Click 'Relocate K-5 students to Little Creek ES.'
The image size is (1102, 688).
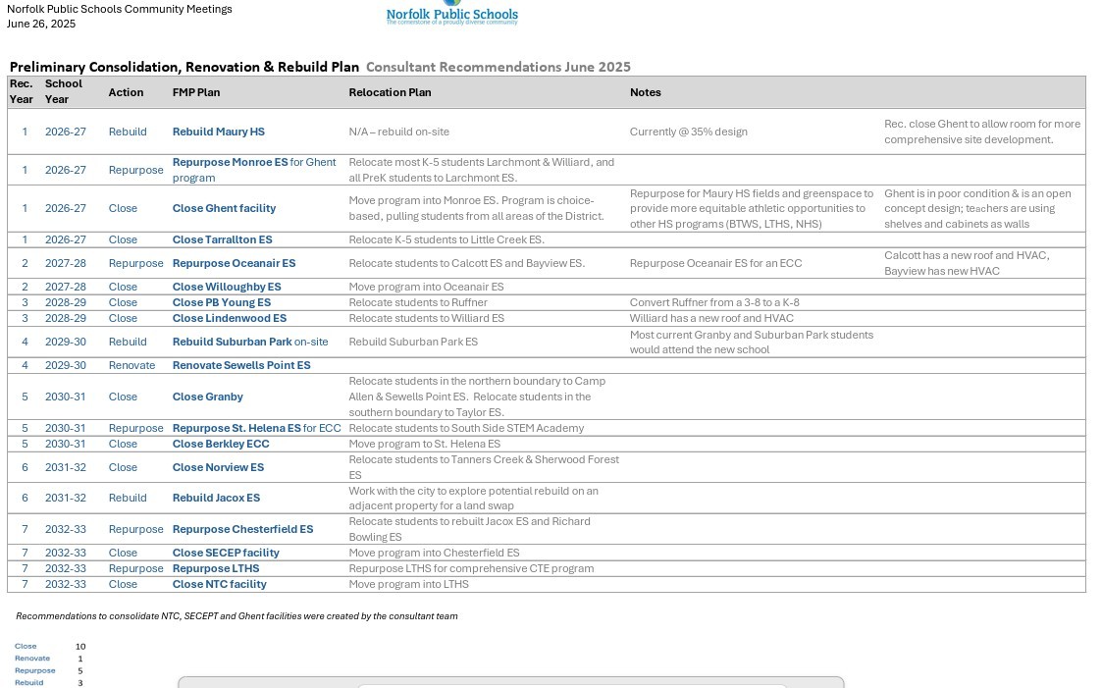tap(446, 239)
